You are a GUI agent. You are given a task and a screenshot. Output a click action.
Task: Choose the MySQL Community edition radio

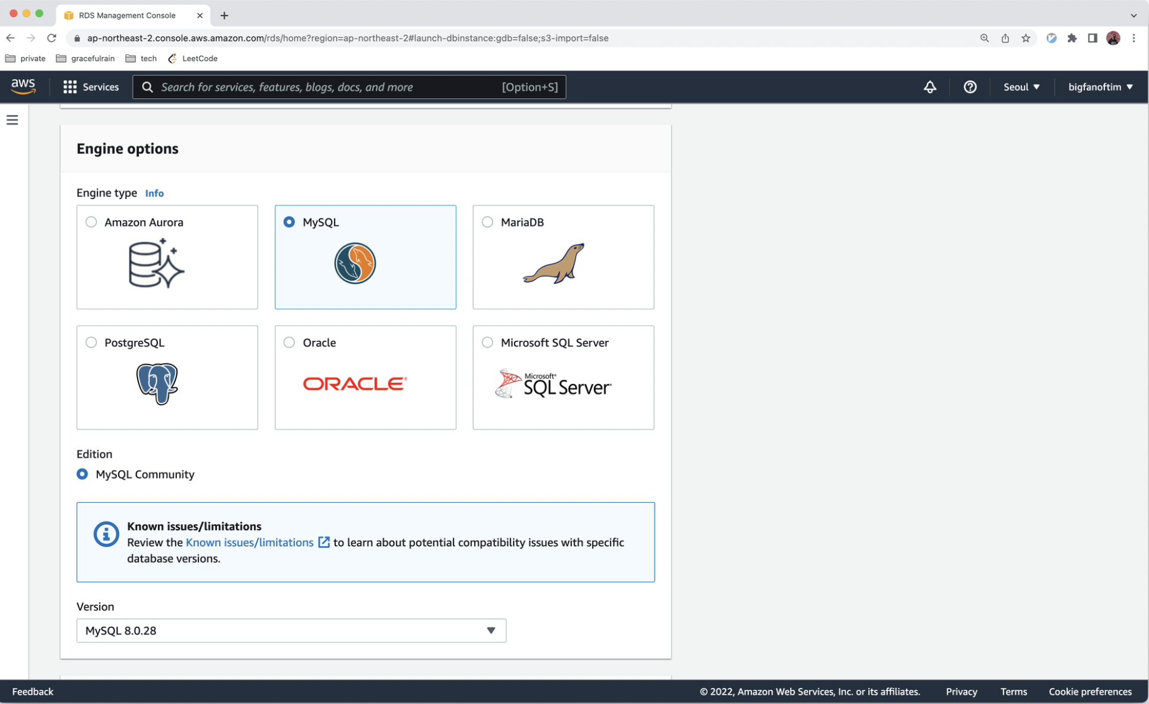82,474
